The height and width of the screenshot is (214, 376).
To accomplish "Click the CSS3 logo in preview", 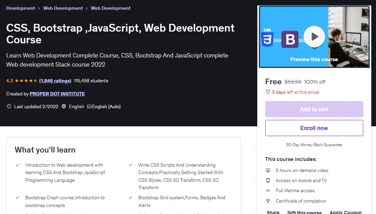I will point(267,38).
